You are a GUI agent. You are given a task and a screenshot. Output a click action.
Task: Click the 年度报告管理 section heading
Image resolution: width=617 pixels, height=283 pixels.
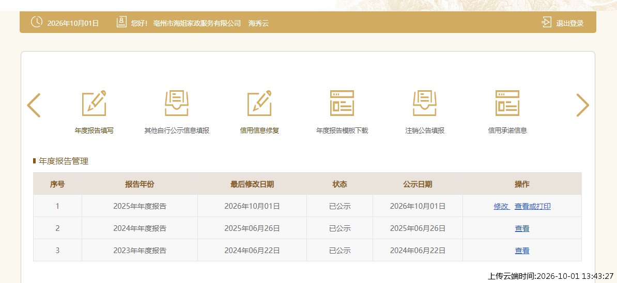tap(64, 161)
